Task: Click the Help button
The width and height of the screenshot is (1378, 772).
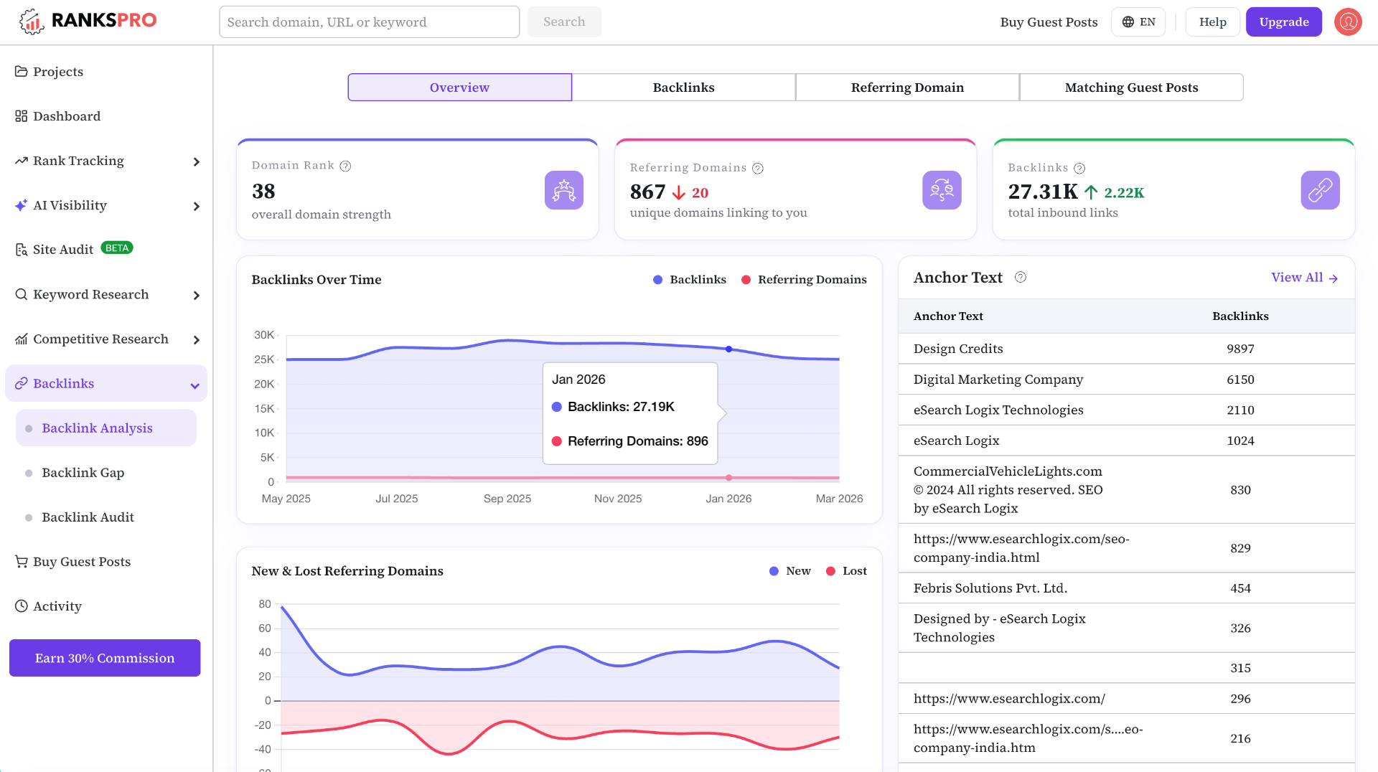Action: [x=1212, y=22]
